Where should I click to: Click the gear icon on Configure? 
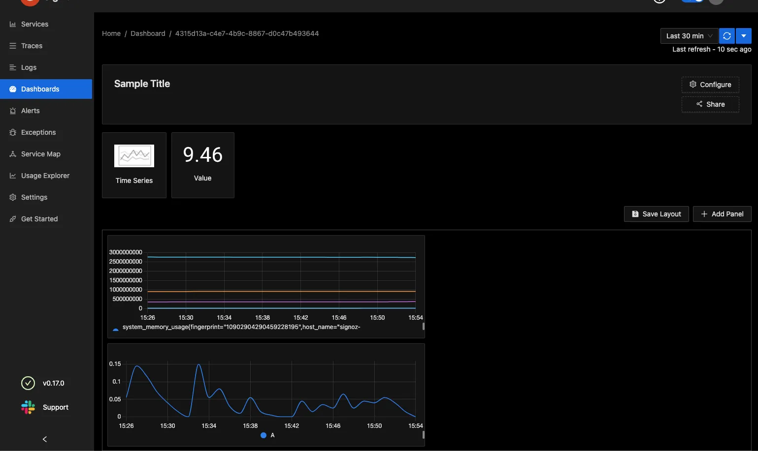click(693, 84)
